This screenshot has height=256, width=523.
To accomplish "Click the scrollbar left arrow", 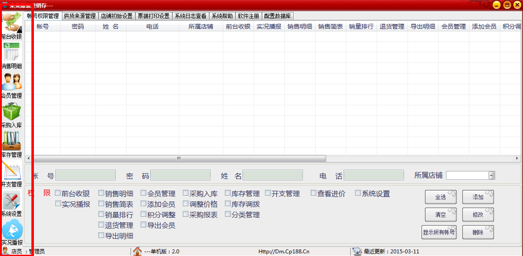I will 28,158.
